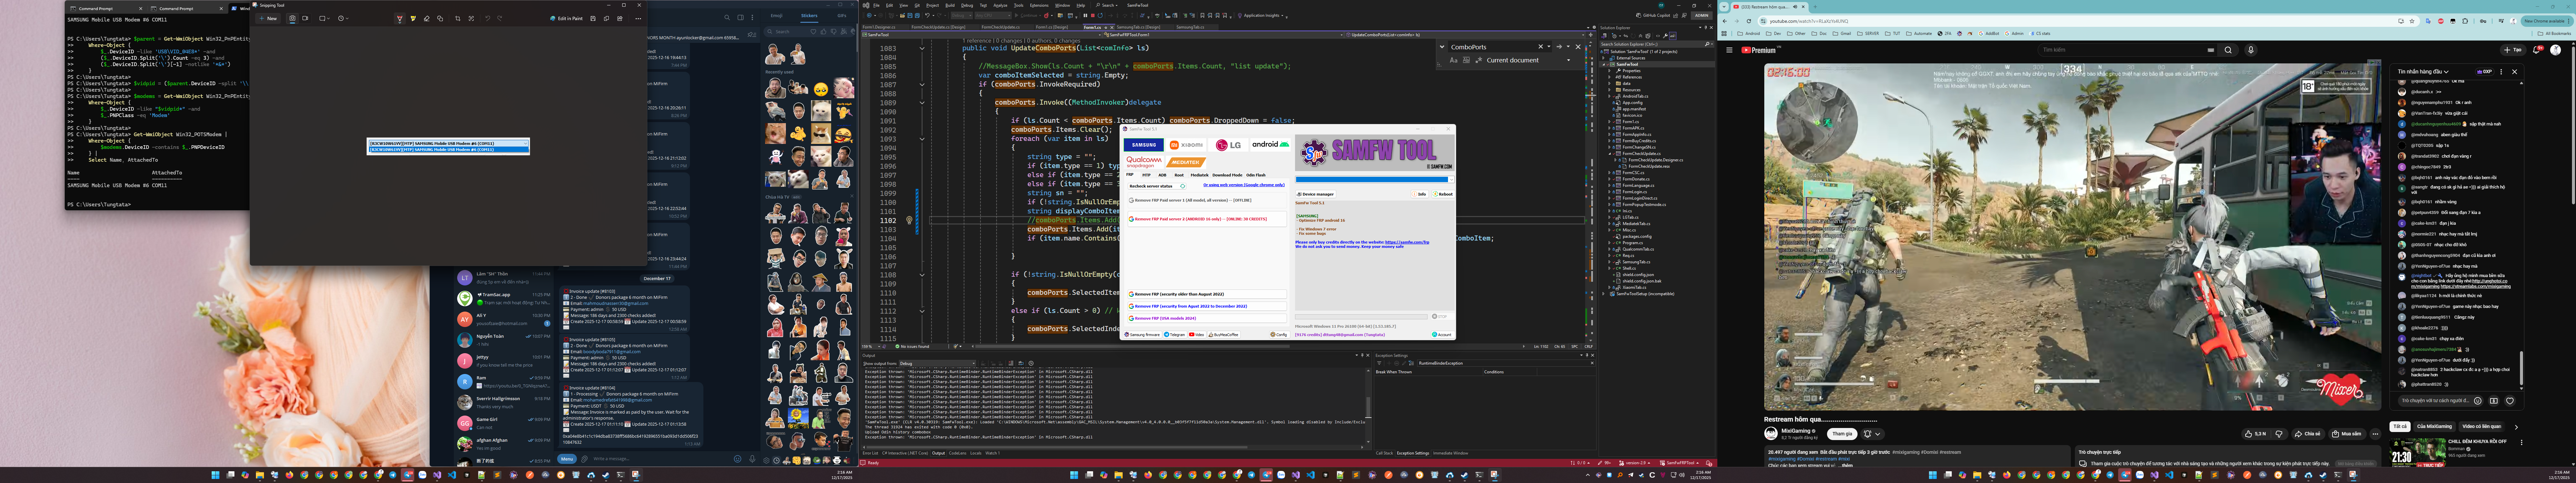
Task: Open Nguyễn Toàn chat in Telegram
Action: 504,340
